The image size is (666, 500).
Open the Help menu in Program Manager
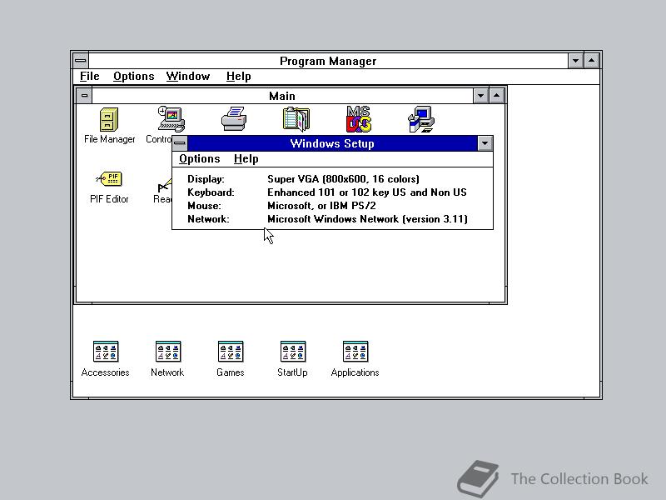tap(238, 77)
